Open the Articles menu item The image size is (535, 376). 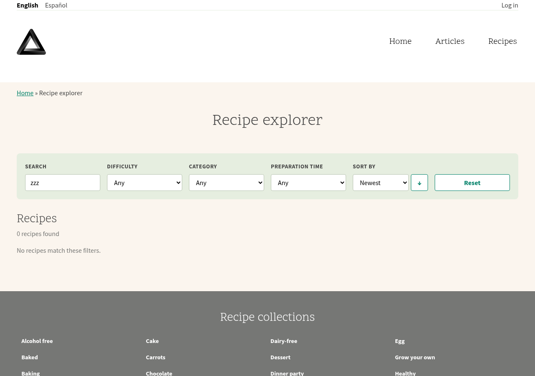pos(450,41)
